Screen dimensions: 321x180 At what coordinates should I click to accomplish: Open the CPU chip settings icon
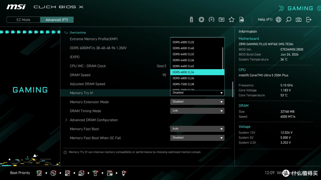click(x=201, y=20)
